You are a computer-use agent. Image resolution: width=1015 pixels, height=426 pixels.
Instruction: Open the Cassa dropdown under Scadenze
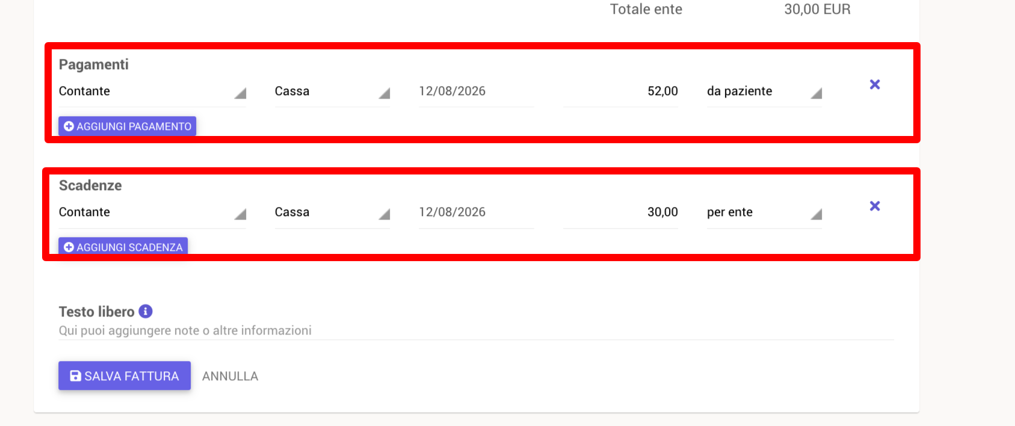click(333, 212)
